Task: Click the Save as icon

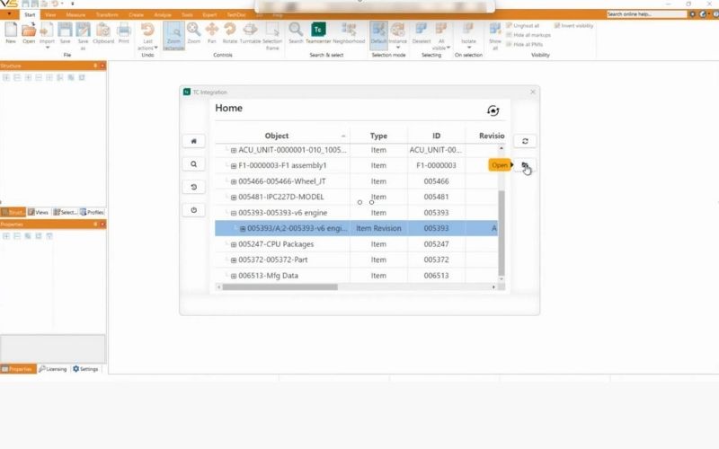Action: [83, 31]
